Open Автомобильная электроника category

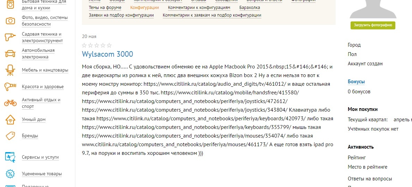point(38,54)
